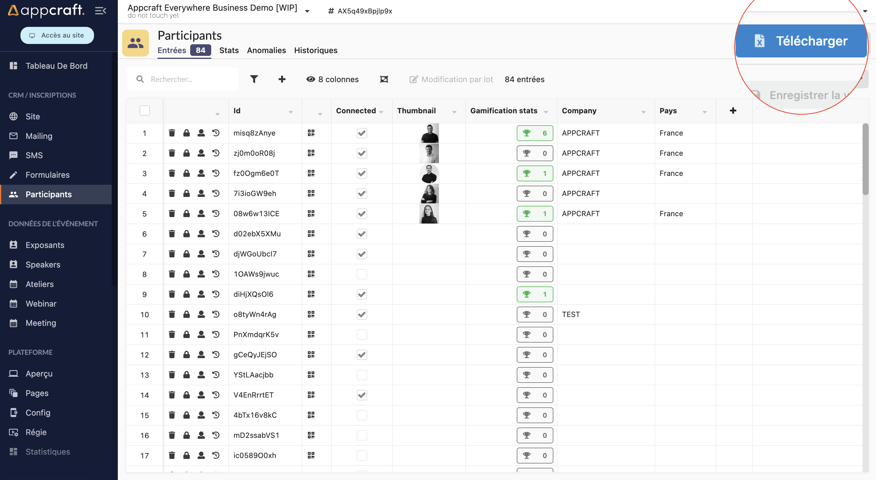
Task: Check Connected box for 1OAWs9jwuc
Action: [362, 274]
